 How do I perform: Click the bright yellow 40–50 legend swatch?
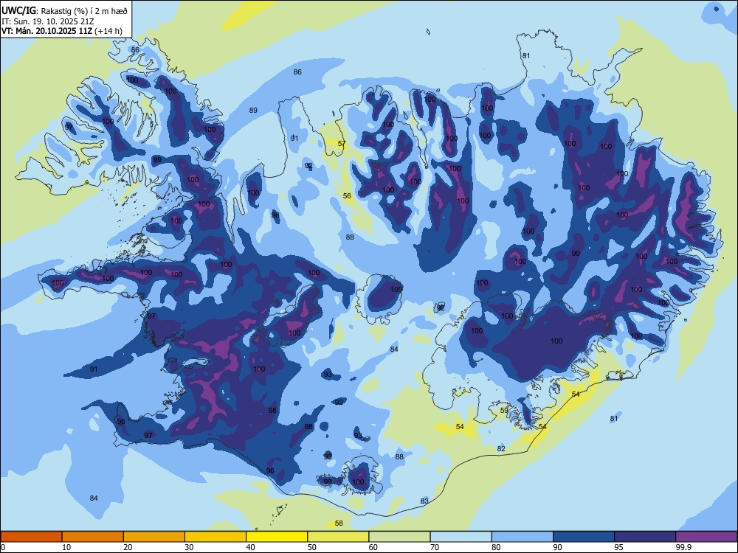coord(277,537)
